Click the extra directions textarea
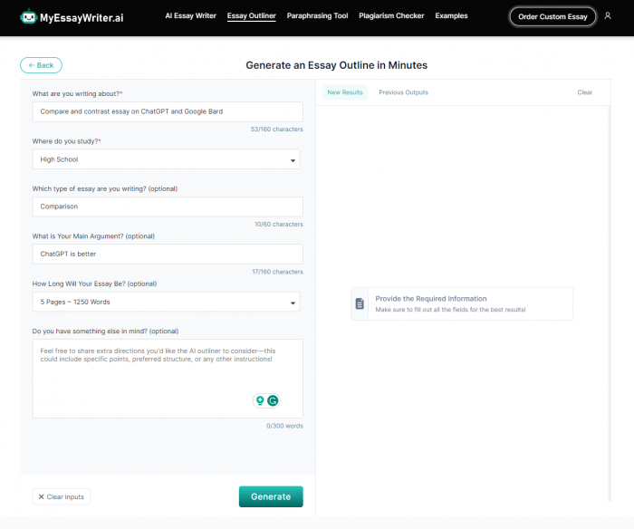 tap(168, 379)
